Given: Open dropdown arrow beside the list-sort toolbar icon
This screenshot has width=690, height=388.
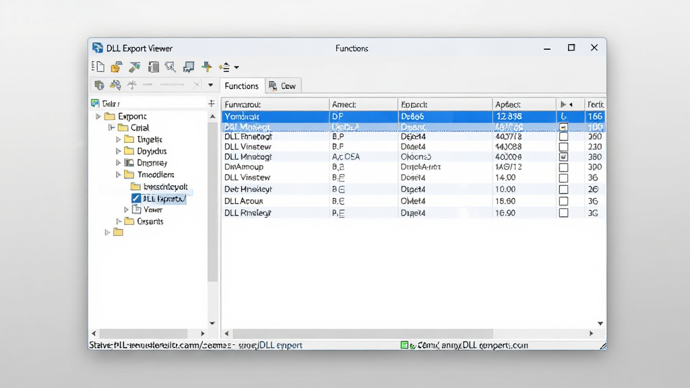Looking at the screenshot, I should pyautogui.click(x=237, y=67).
